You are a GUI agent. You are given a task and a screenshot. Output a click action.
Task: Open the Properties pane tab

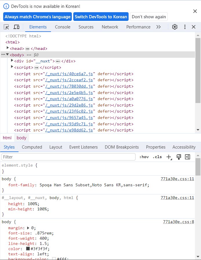click(156, 147)
